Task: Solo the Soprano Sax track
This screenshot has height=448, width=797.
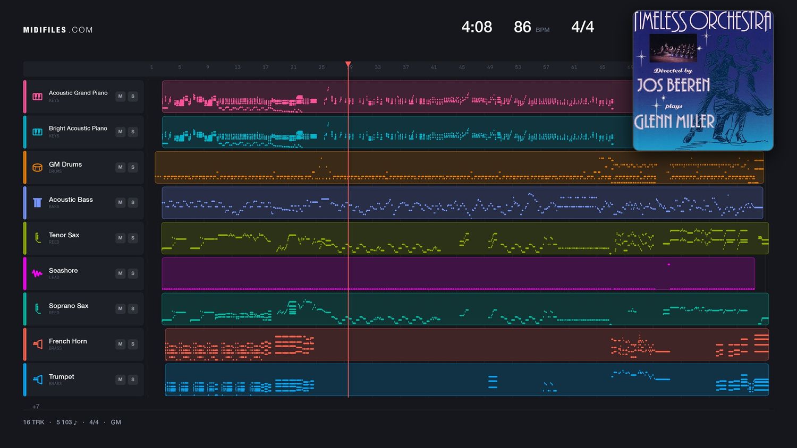Action: 133,308
